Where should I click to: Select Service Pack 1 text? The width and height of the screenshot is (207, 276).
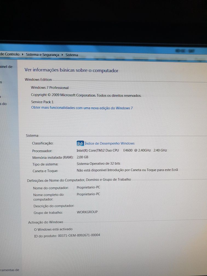pyautogui.click(x=42, y=102)
